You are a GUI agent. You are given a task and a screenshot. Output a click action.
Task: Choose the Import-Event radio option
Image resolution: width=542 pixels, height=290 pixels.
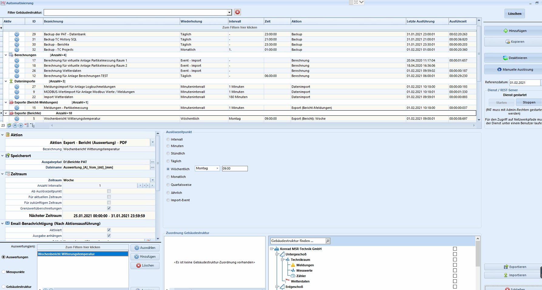tap(168, 200)
